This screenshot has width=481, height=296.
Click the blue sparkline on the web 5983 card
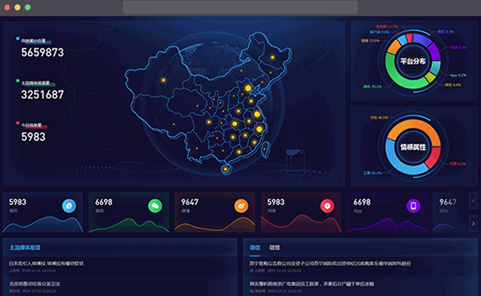point(43,225)
